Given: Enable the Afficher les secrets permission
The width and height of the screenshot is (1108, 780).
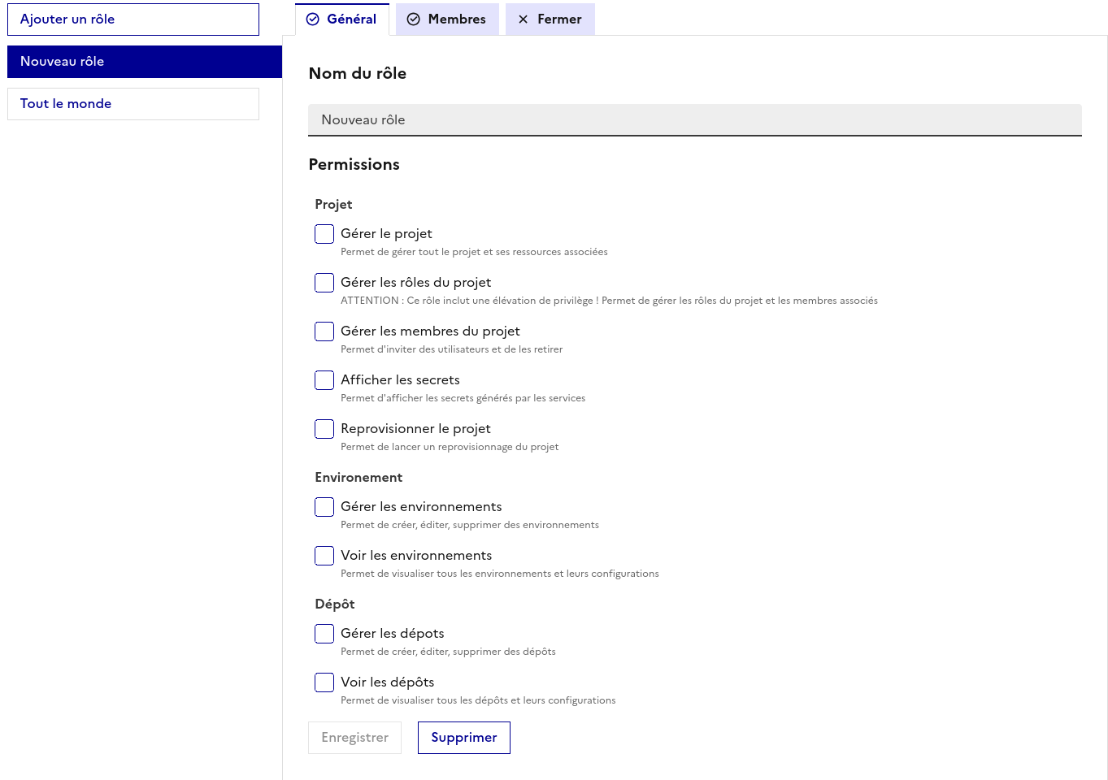Looking at the screenshot, I should [x=324, y=380].
